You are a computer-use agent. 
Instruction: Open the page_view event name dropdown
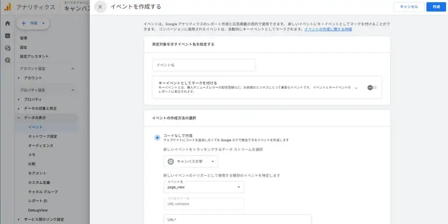(204, 187)
